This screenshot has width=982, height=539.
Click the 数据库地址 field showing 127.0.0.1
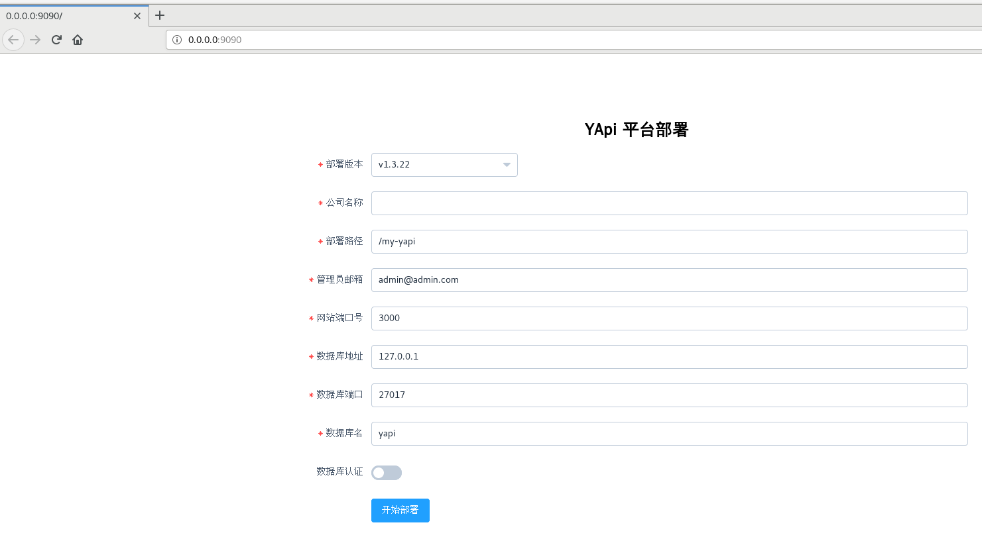(x=668, y=356)
